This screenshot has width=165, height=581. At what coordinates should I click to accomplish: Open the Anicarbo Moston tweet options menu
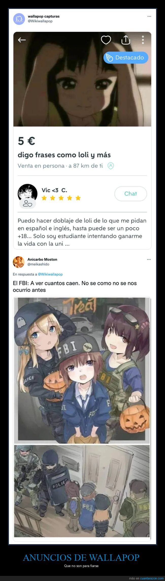tap(149, 259)
